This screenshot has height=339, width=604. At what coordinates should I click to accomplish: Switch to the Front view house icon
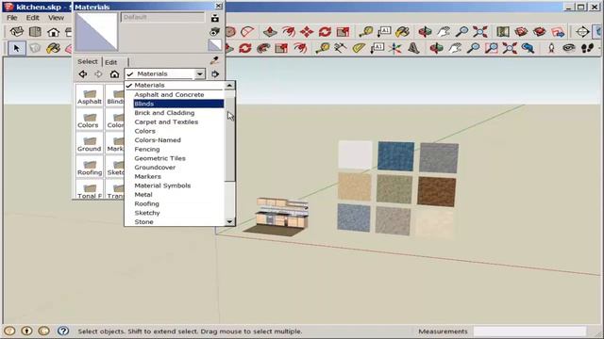tap(54, 31)
